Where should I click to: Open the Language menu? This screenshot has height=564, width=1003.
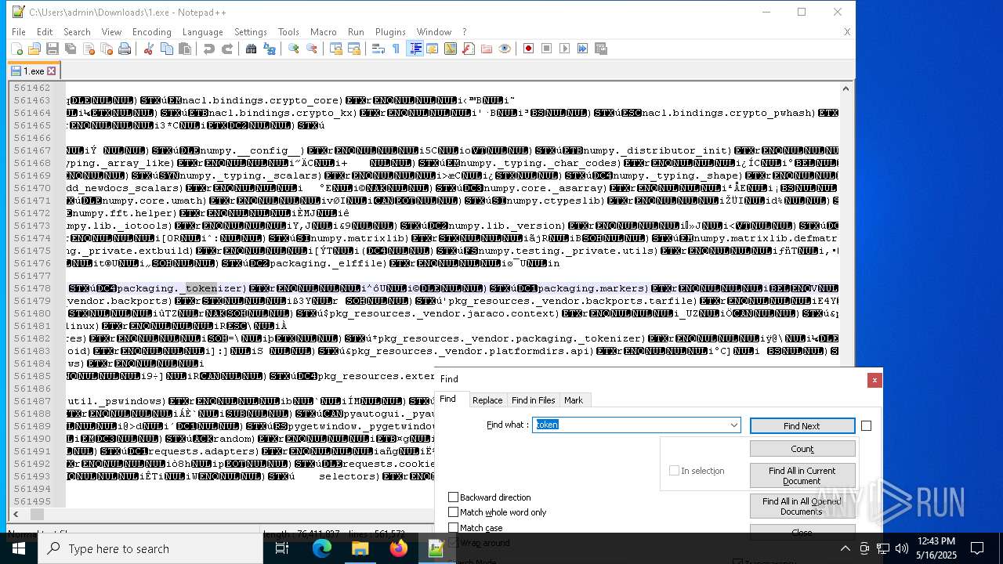[202, 32]
